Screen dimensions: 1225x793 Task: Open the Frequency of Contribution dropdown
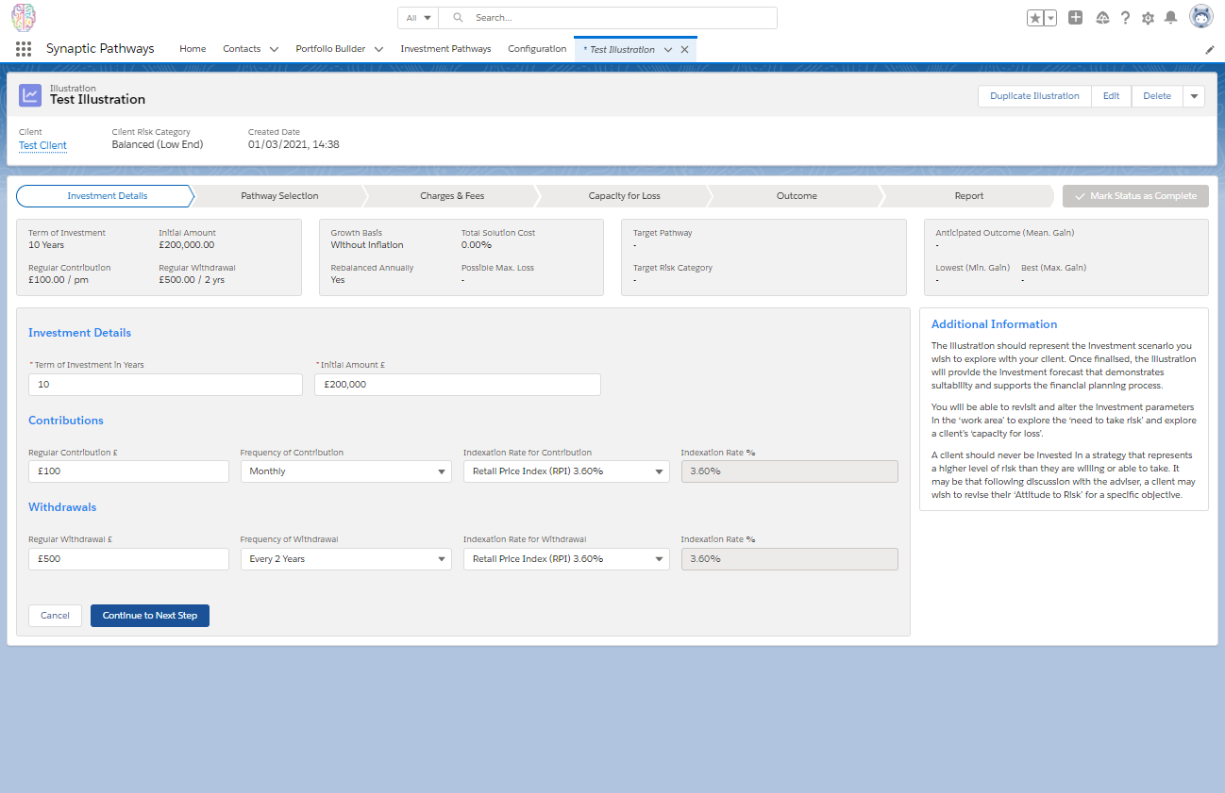[346, 471]
